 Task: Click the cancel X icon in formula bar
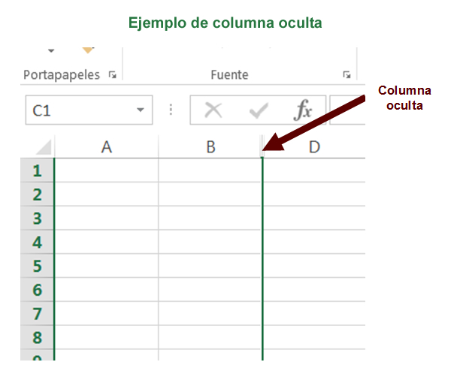point(213,110)
